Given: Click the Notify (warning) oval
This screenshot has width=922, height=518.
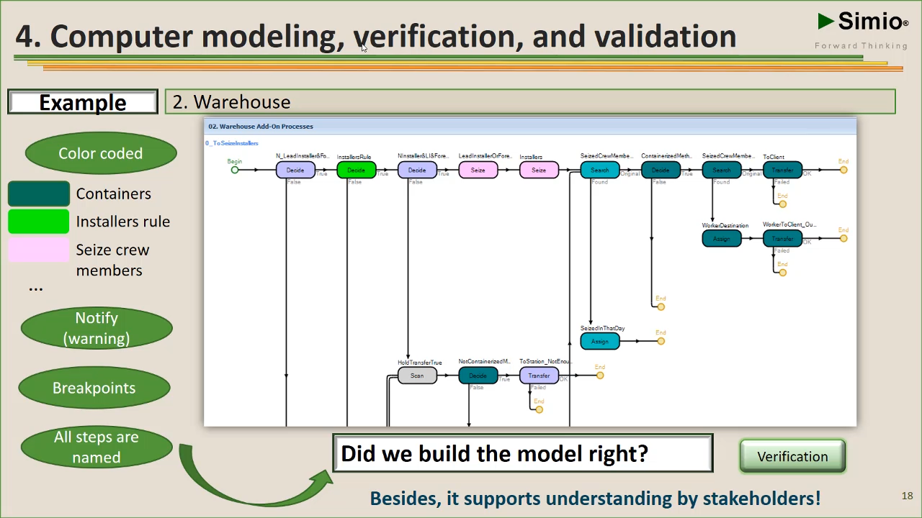Looking at the screenshot, I should [x=97, y=328].
